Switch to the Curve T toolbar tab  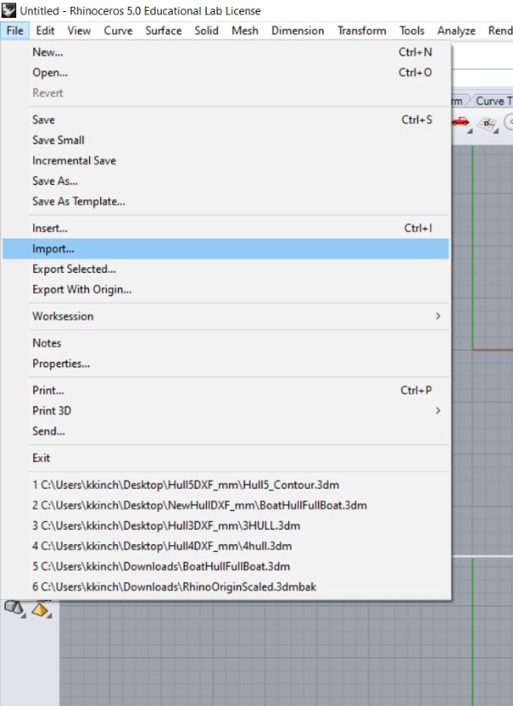coord(492,101)
